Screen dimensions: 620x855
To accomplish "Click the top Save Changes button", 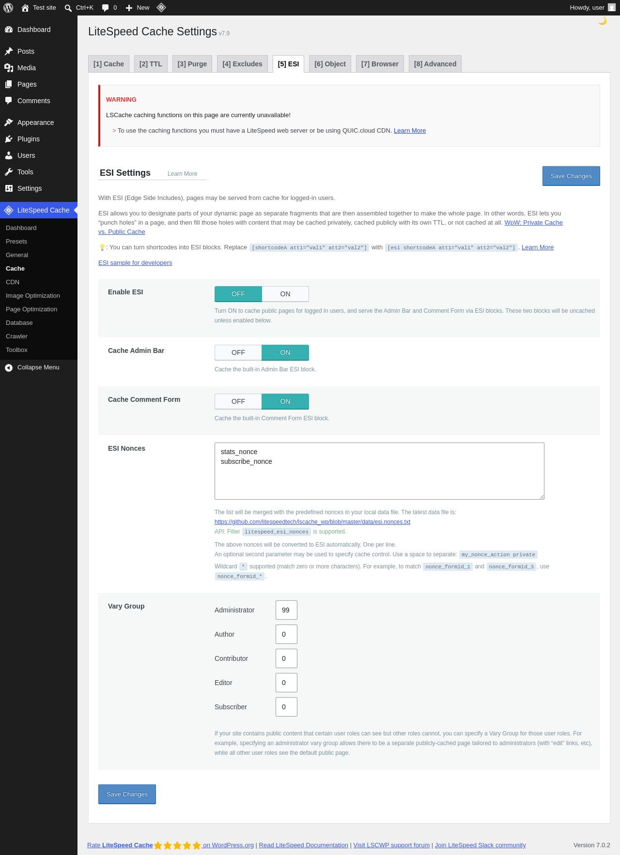I will coord(571,176).
